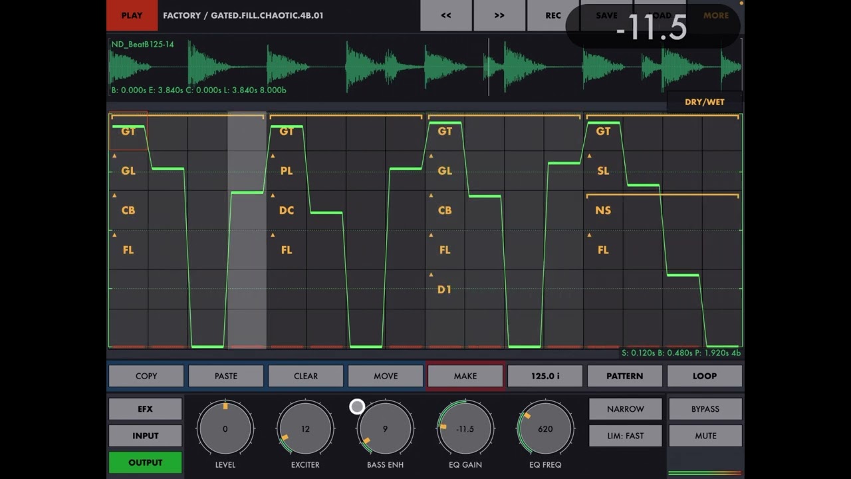
Task: Toggle the LIM: FAST limiter mode
Action: click(626, 436)
